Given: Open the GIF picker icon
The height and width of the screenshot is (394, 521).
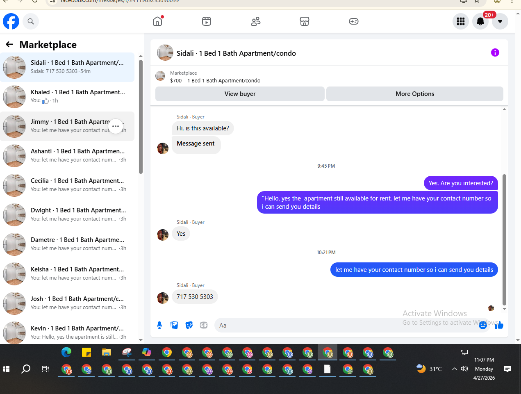Looking at the screenshot, I should (204, 325).
